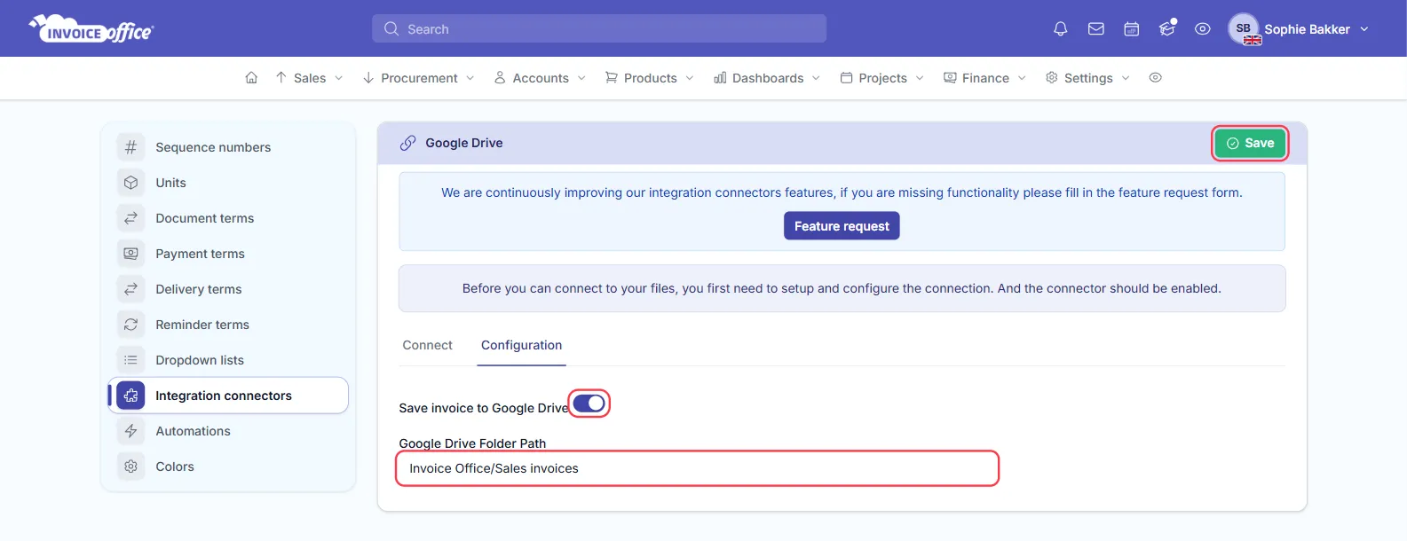Click the SB user avatar
Viewport: 1407px width, 541px height.
[x=1244, y=29]
